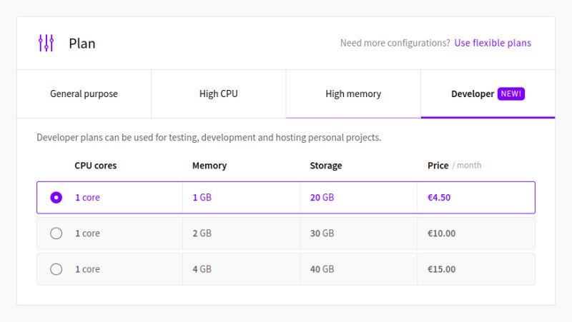Switch to High memory tab
Screen dimensions: 572x322
tap(353, 94)
